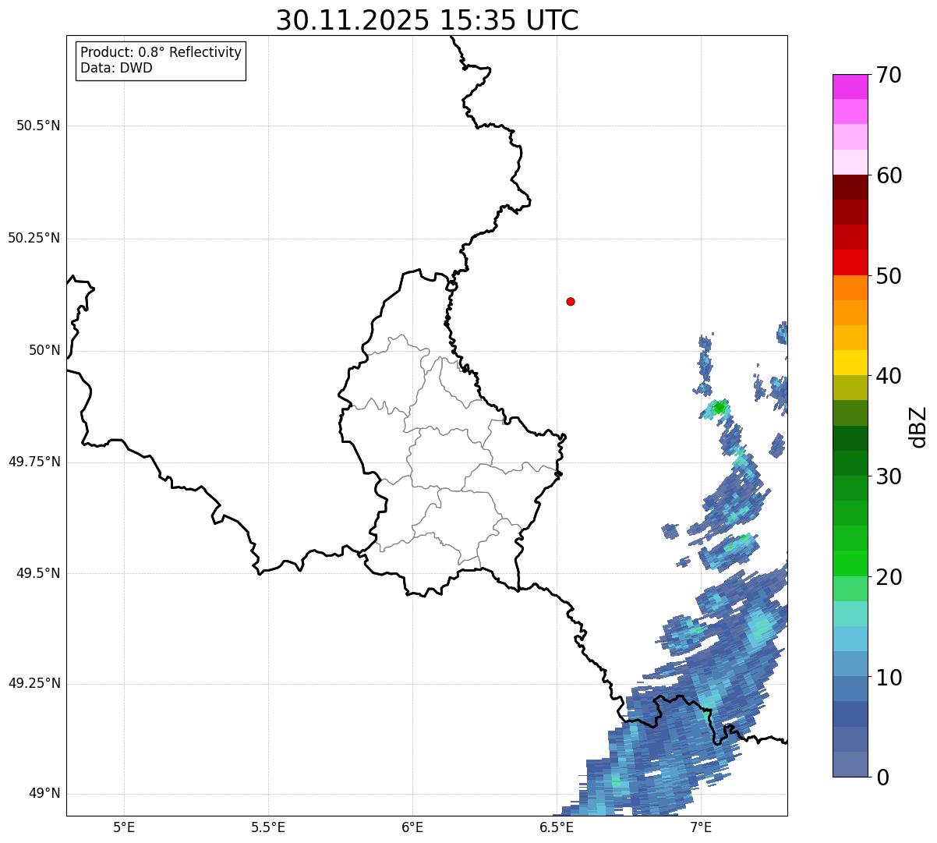Click the 60 colorbar tick label

pos(888,176)
